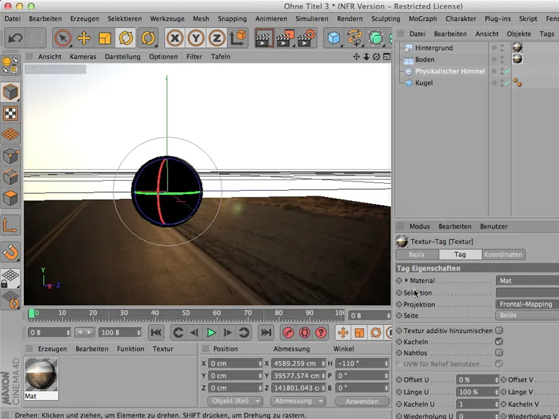
Task: Click the Boden texture tag
Action: pyautogui.click(x=517, y=59)
